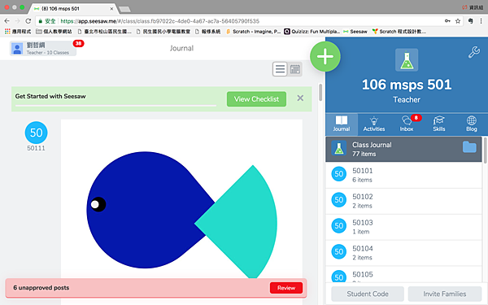This screenshot has height=305, width=488.
Task: Review the 6 unapproved posts
Action: 286,288
